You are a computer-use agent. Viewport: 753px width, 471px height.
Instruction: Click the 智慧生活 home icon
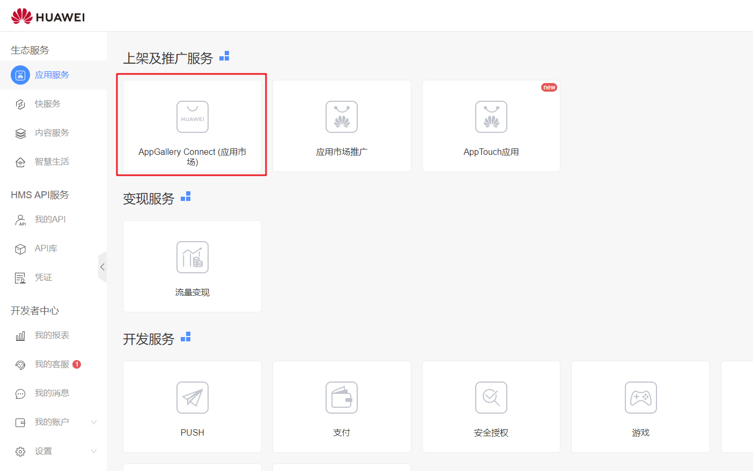(x=20, y=162)
